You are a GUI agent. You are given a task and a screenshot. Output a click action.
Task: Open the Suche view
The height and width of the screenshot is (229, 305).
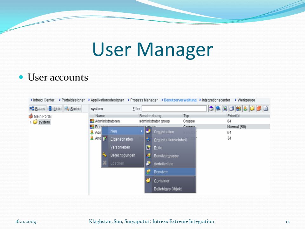pos(72,108)
